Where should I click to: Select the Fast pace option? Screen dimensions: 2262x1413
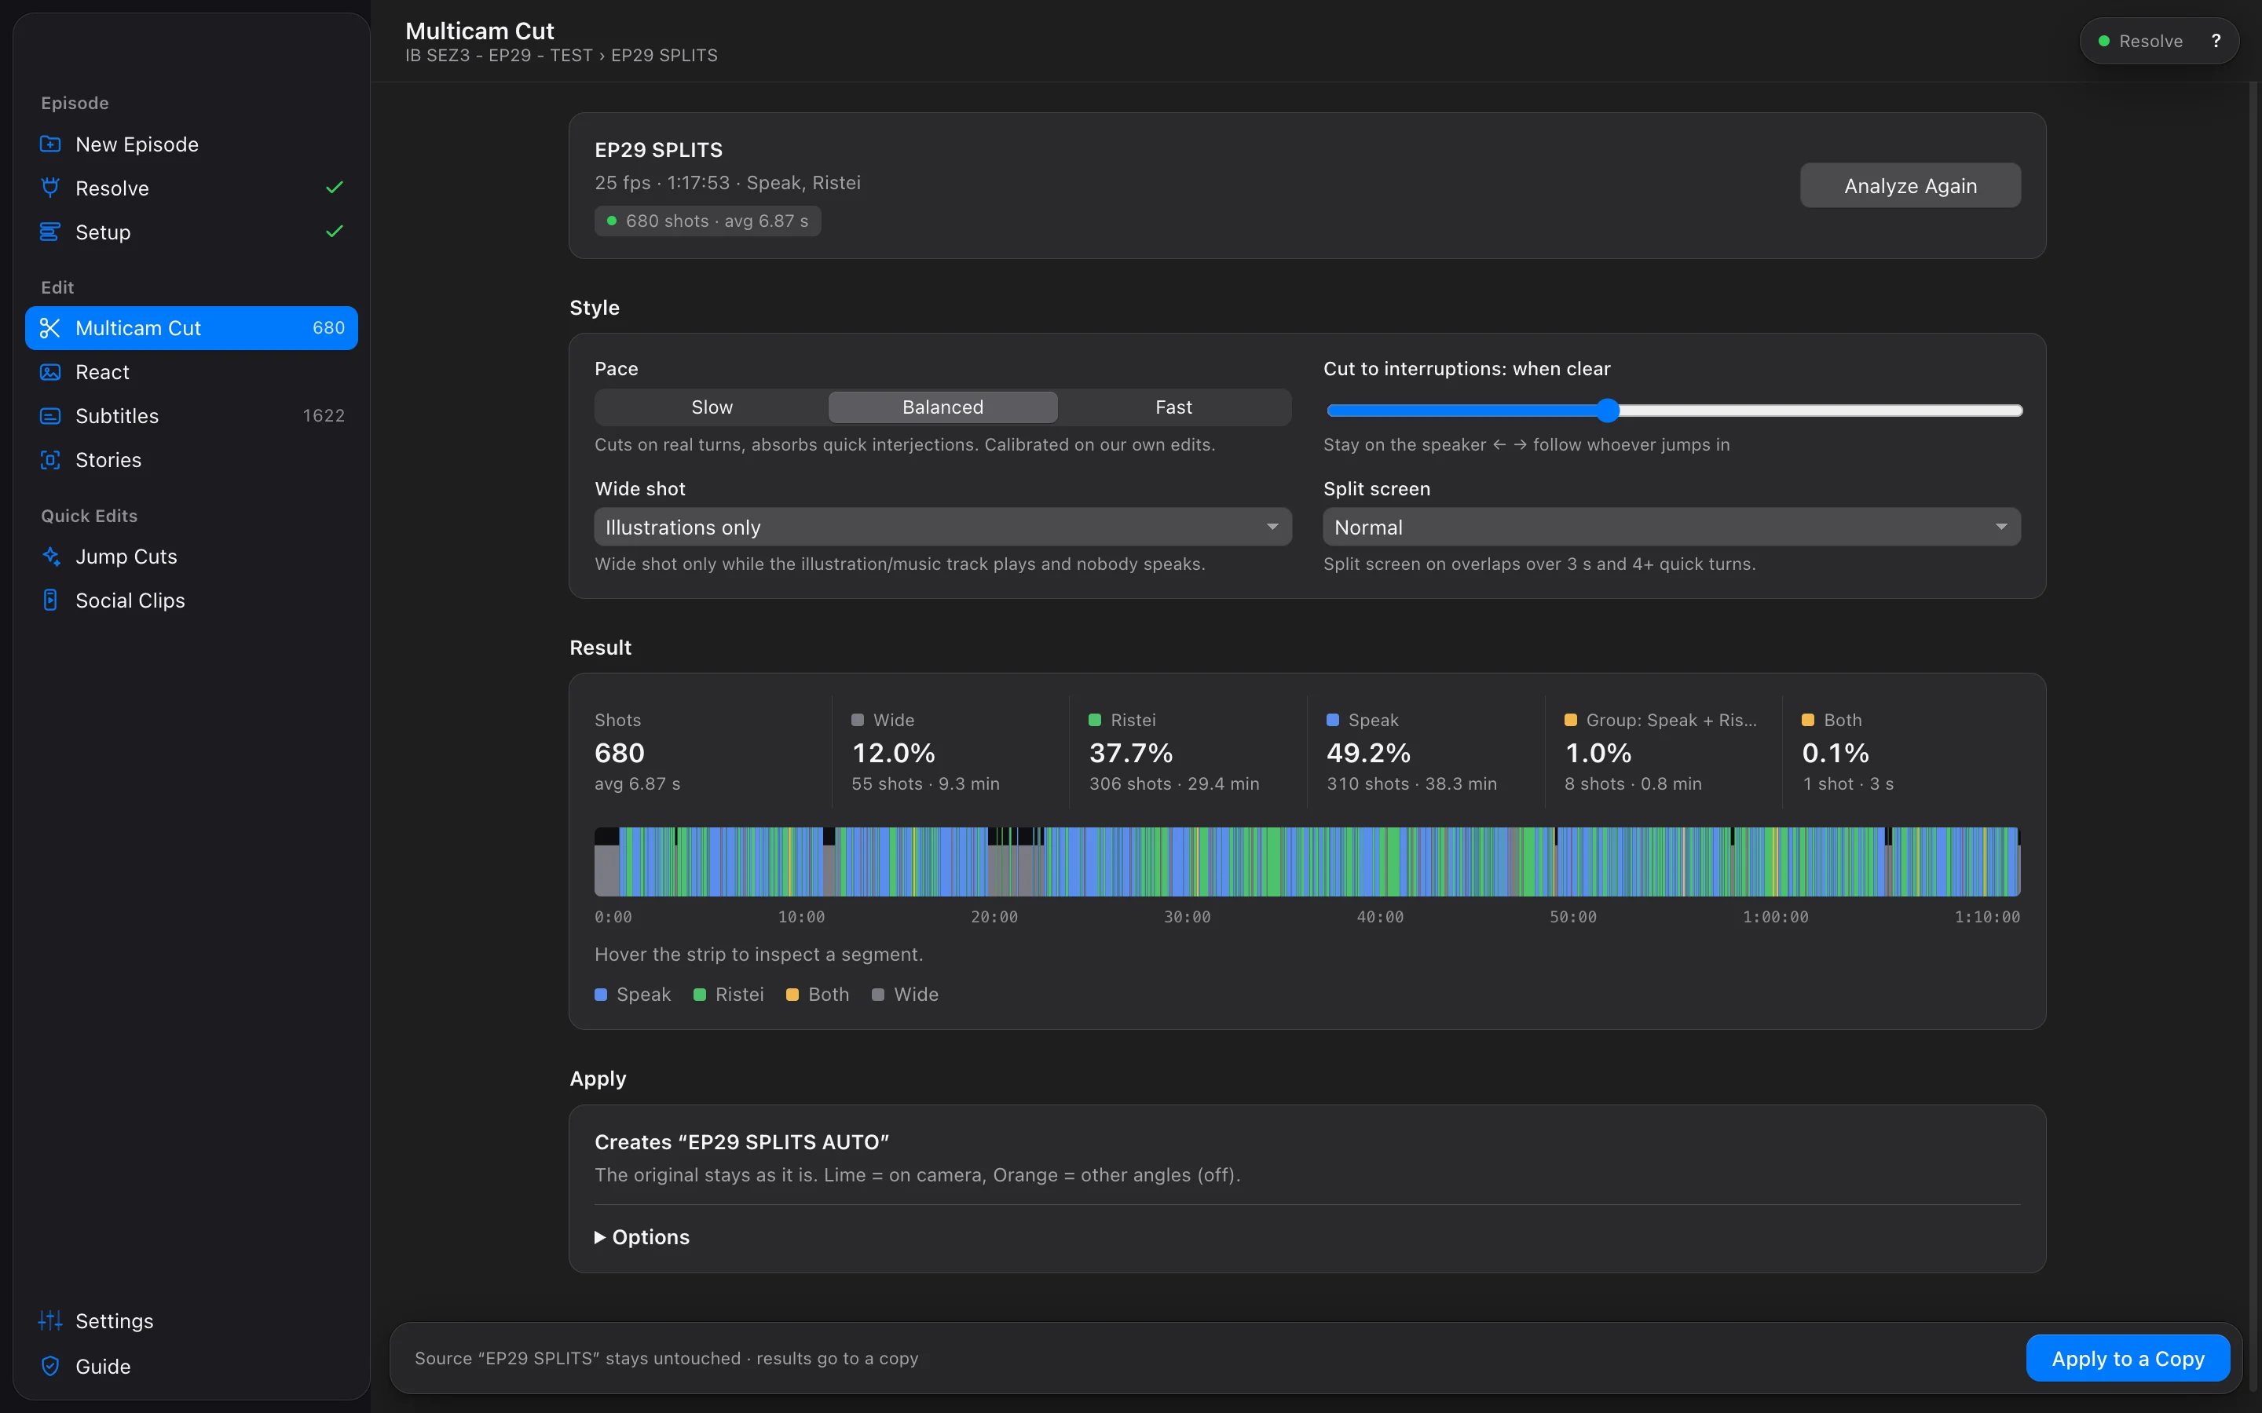tap(1173, 407)
